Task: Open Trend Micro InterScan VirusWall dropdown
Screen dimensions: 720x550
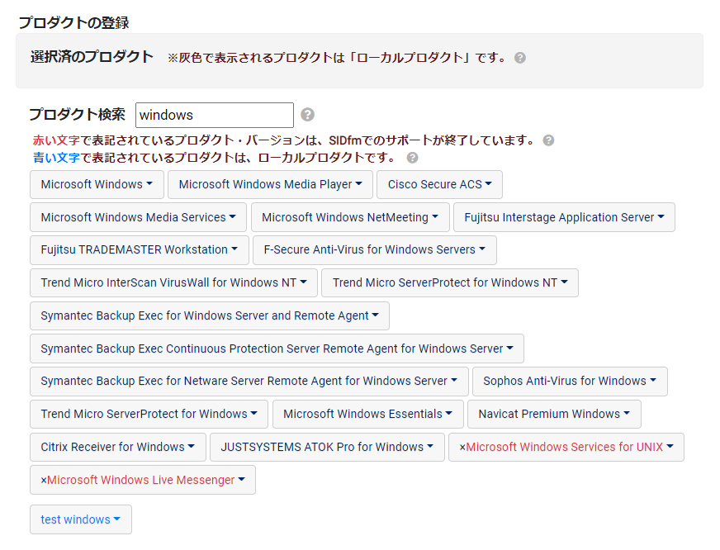Action: [174, 282]
